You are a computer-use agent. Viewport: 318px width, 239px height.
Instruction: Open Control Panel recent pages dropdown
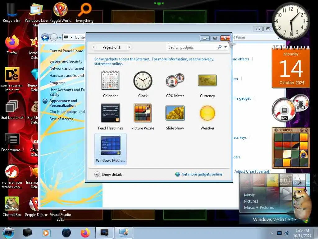[60, 38]
